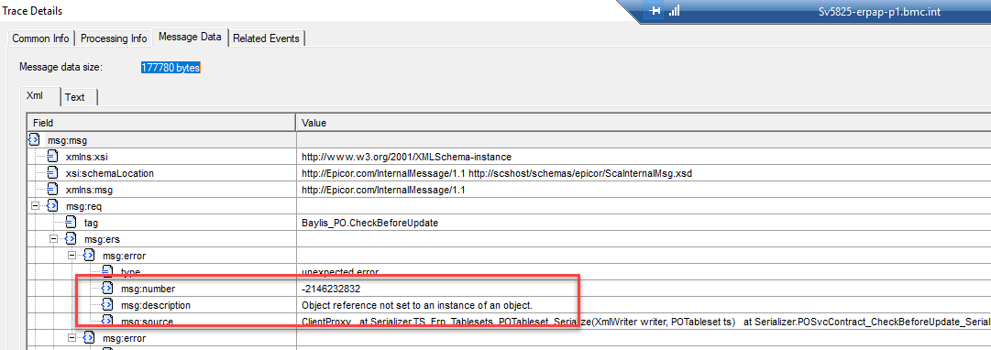The image size is (991, 350).
Task: Click the tag attribute icon
Action: point(71,223)
